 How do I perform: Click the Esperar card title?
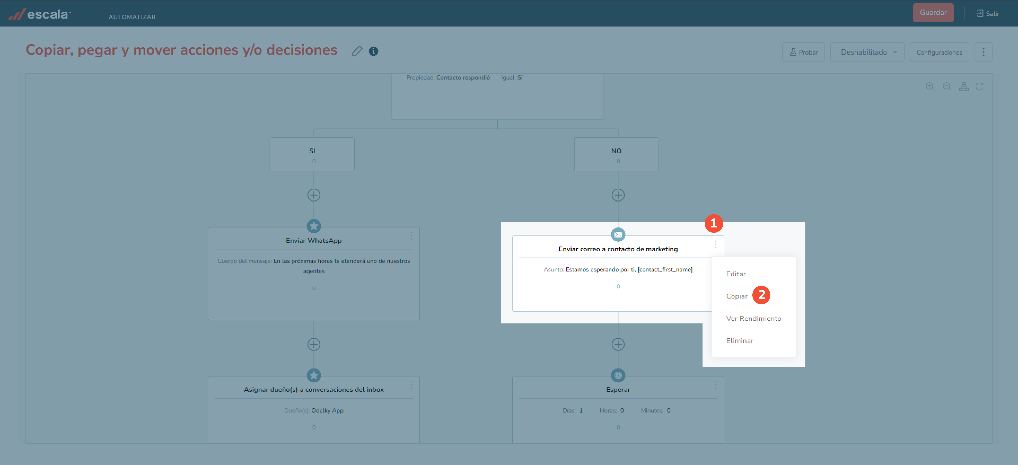pos(618,389)
